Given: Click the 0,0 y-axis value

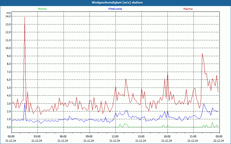Looking at the screenshot, I should (x=9, y=127).
